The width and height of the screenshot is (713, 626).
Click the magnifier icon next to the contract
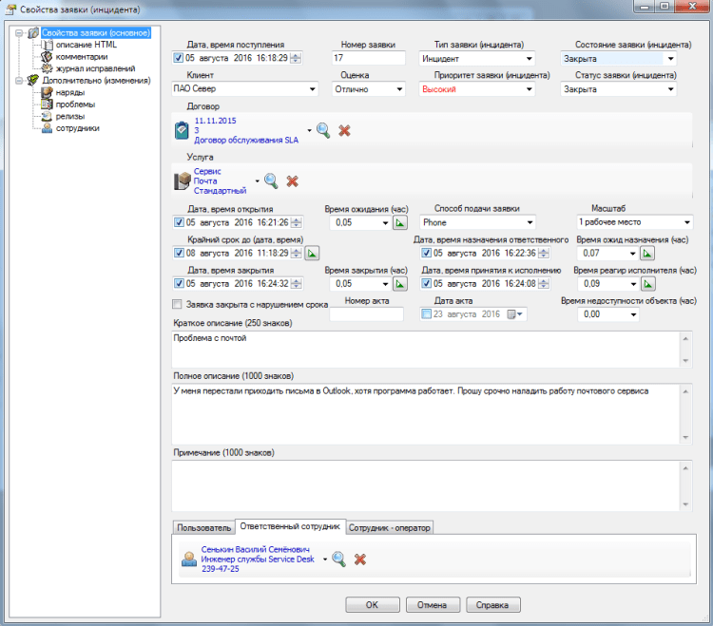[x=323, y=131]
